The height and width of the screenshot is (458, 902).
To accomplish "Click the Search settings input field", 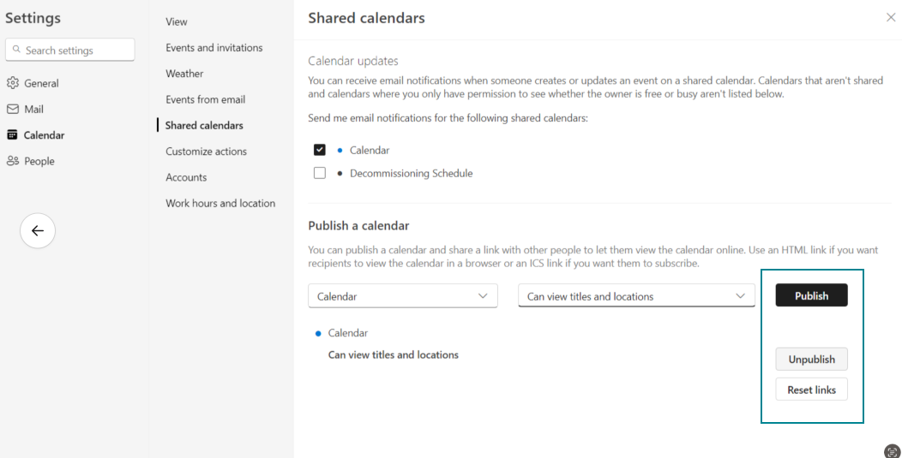I will click(77, 51).
